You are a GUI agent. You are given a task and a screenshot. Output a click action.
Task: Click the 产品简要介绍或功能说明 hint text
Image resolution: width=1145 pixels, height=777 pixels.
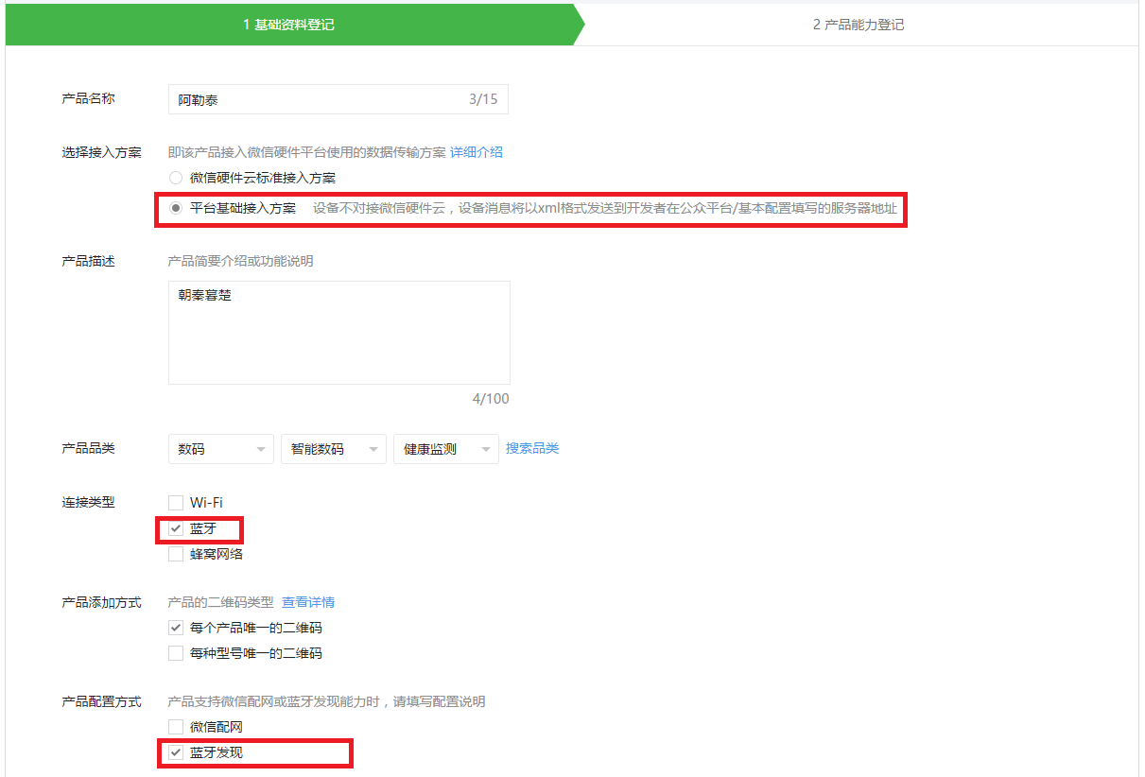pos(240,261)
